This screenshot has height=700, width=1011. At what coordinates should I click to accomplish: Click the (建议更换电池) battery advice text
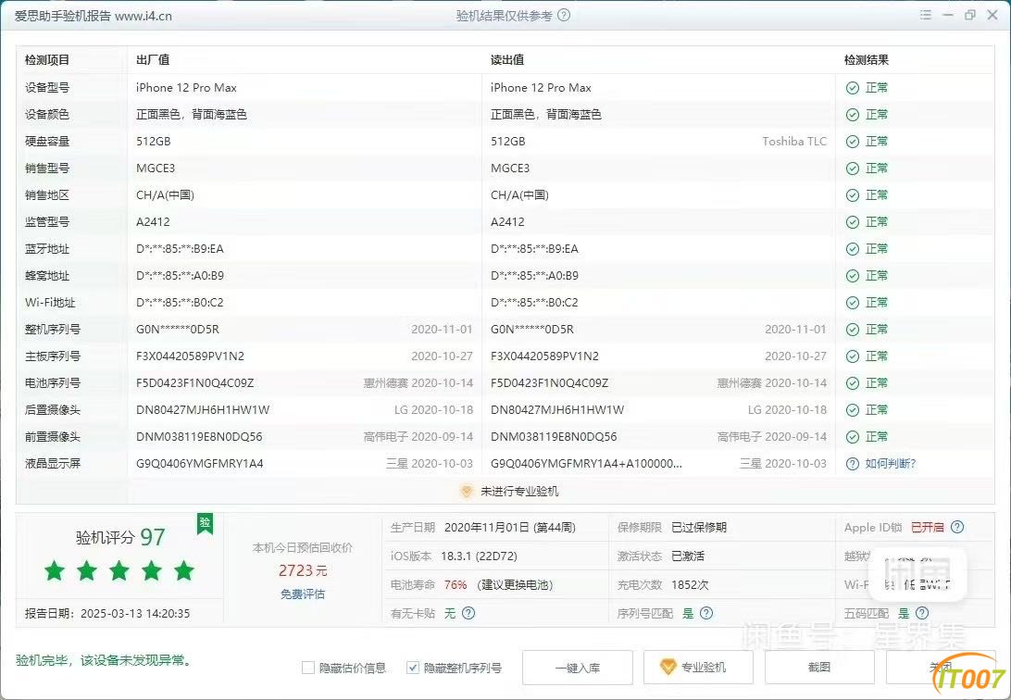pos(515,584)
